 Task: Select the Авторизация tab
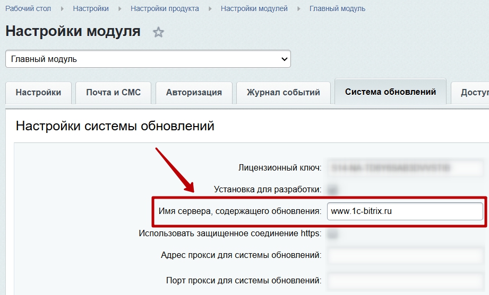point(194,93)
